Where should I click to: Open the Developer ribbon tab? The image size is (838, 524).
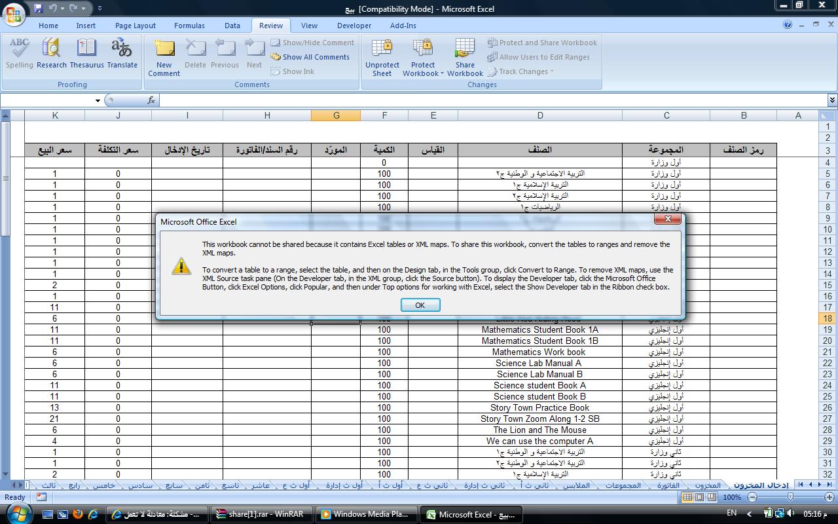(x=354, y=26)
